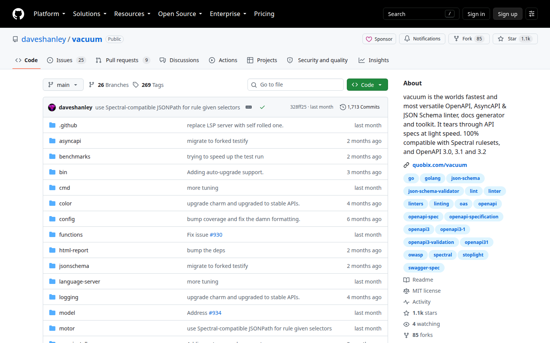This screenshot has width=550, height=343.
Task: Click the MIT license scale icon
Action: pyautogui.click(x=406, y=291)
